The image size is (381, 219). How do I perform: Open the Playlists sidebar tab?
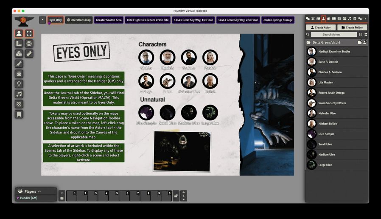click(x=350, y=19)
